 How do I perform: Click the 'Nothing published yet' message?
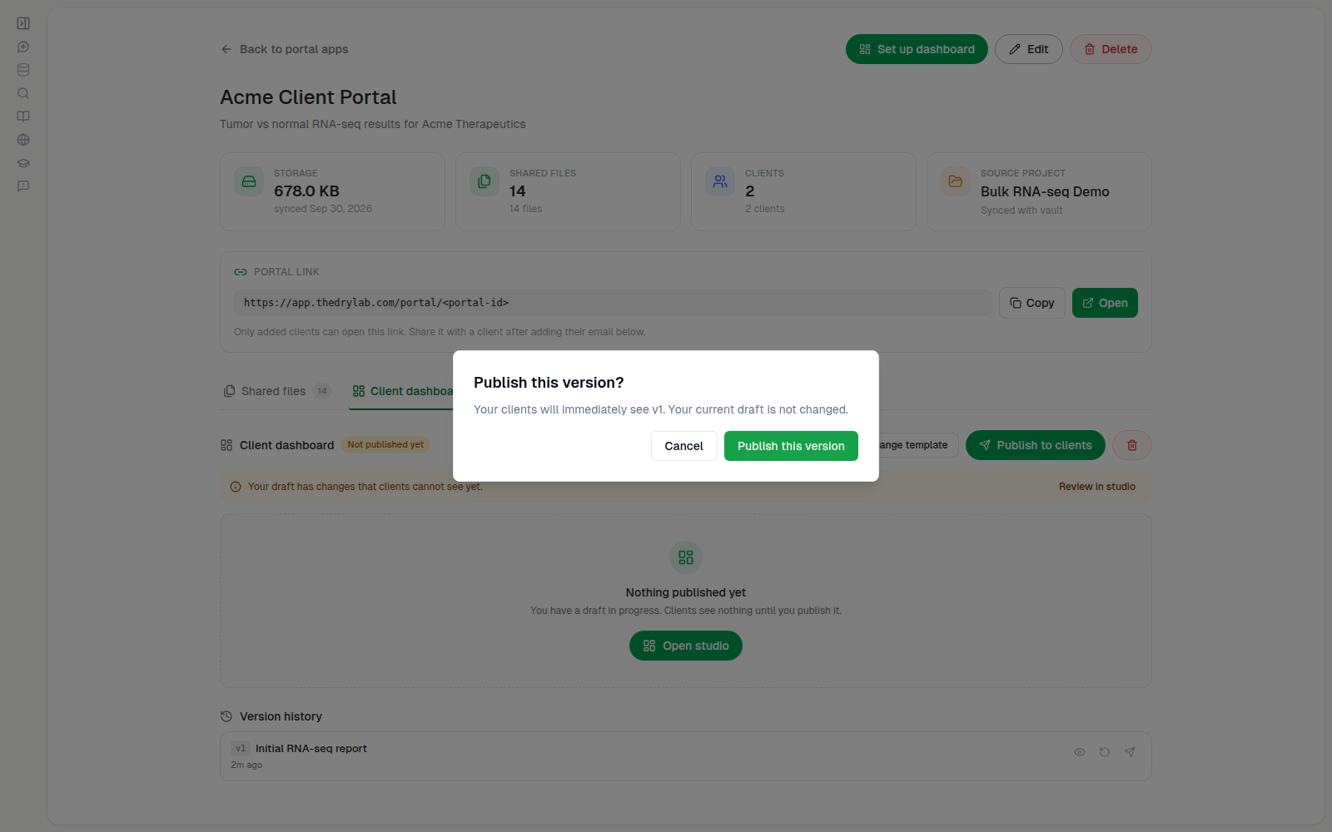686,592
